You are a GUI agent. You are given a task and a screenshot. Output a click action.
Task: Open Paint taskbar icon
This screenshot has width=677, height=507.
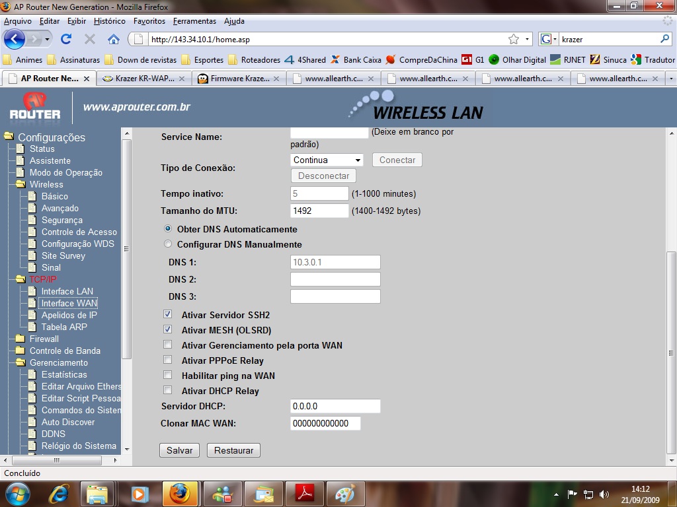click(x=346, y=494)
